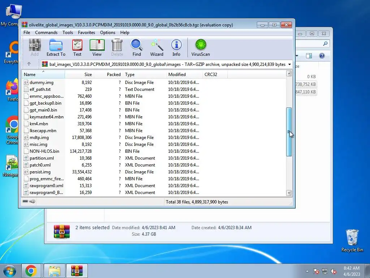Open the Action Center flag tray icon
370x278 pixels.
pyautogui.click(x=316, y=271)
